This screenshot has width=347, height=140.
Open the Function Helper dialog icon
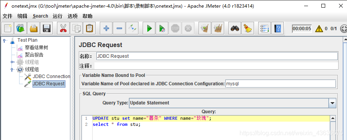264,28
